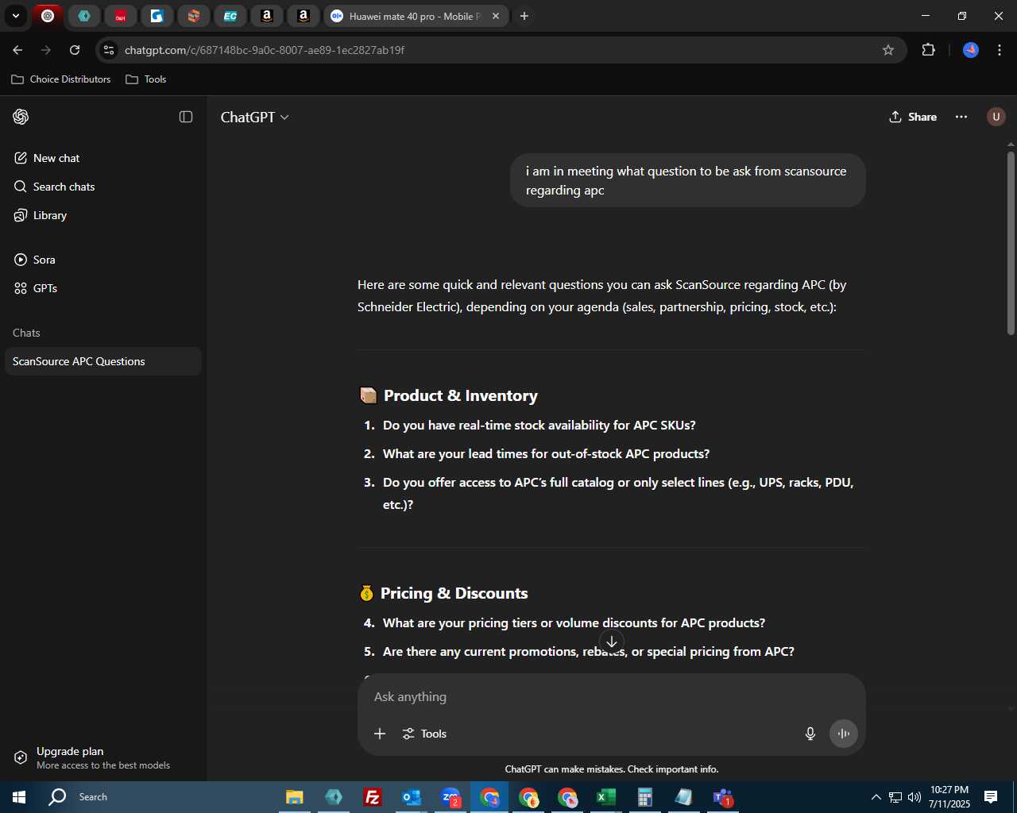This screenshot has width=1017, height=813.
Task: Close the Huawei mate 40 pro tab
Action: pos(496,16)
